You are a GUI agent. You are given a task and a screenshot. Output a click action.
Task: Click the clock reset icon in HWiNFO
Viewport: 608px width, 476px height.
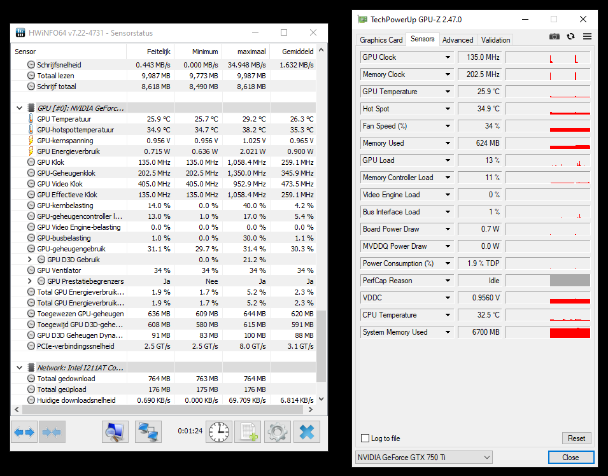pyautogui.click(x=219, y=432)
